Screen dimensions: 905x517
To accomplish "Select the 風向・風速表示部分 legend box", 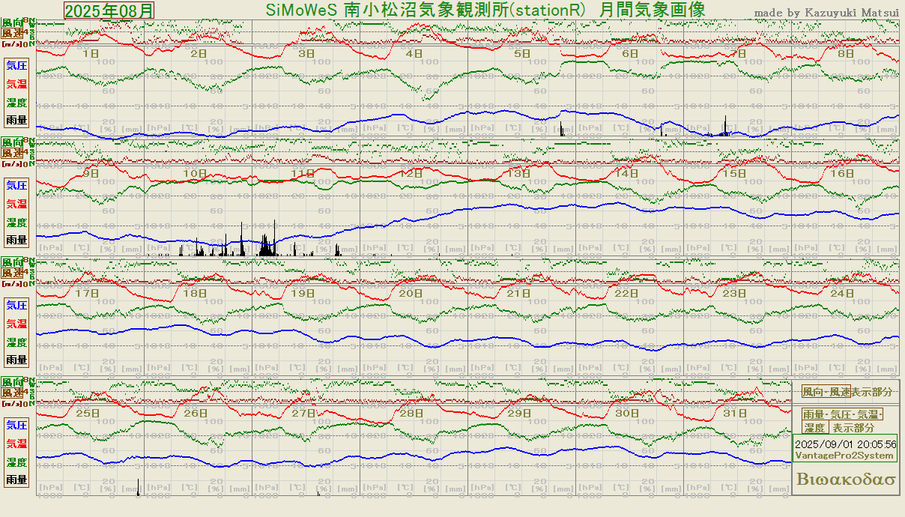I will tap(847, 392).
